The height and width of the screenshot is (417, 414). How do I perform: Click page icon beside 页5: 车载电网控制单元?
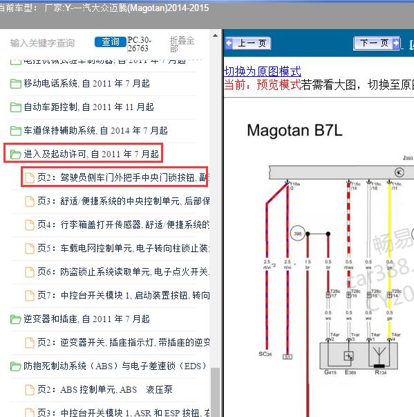tap(30, 249)
